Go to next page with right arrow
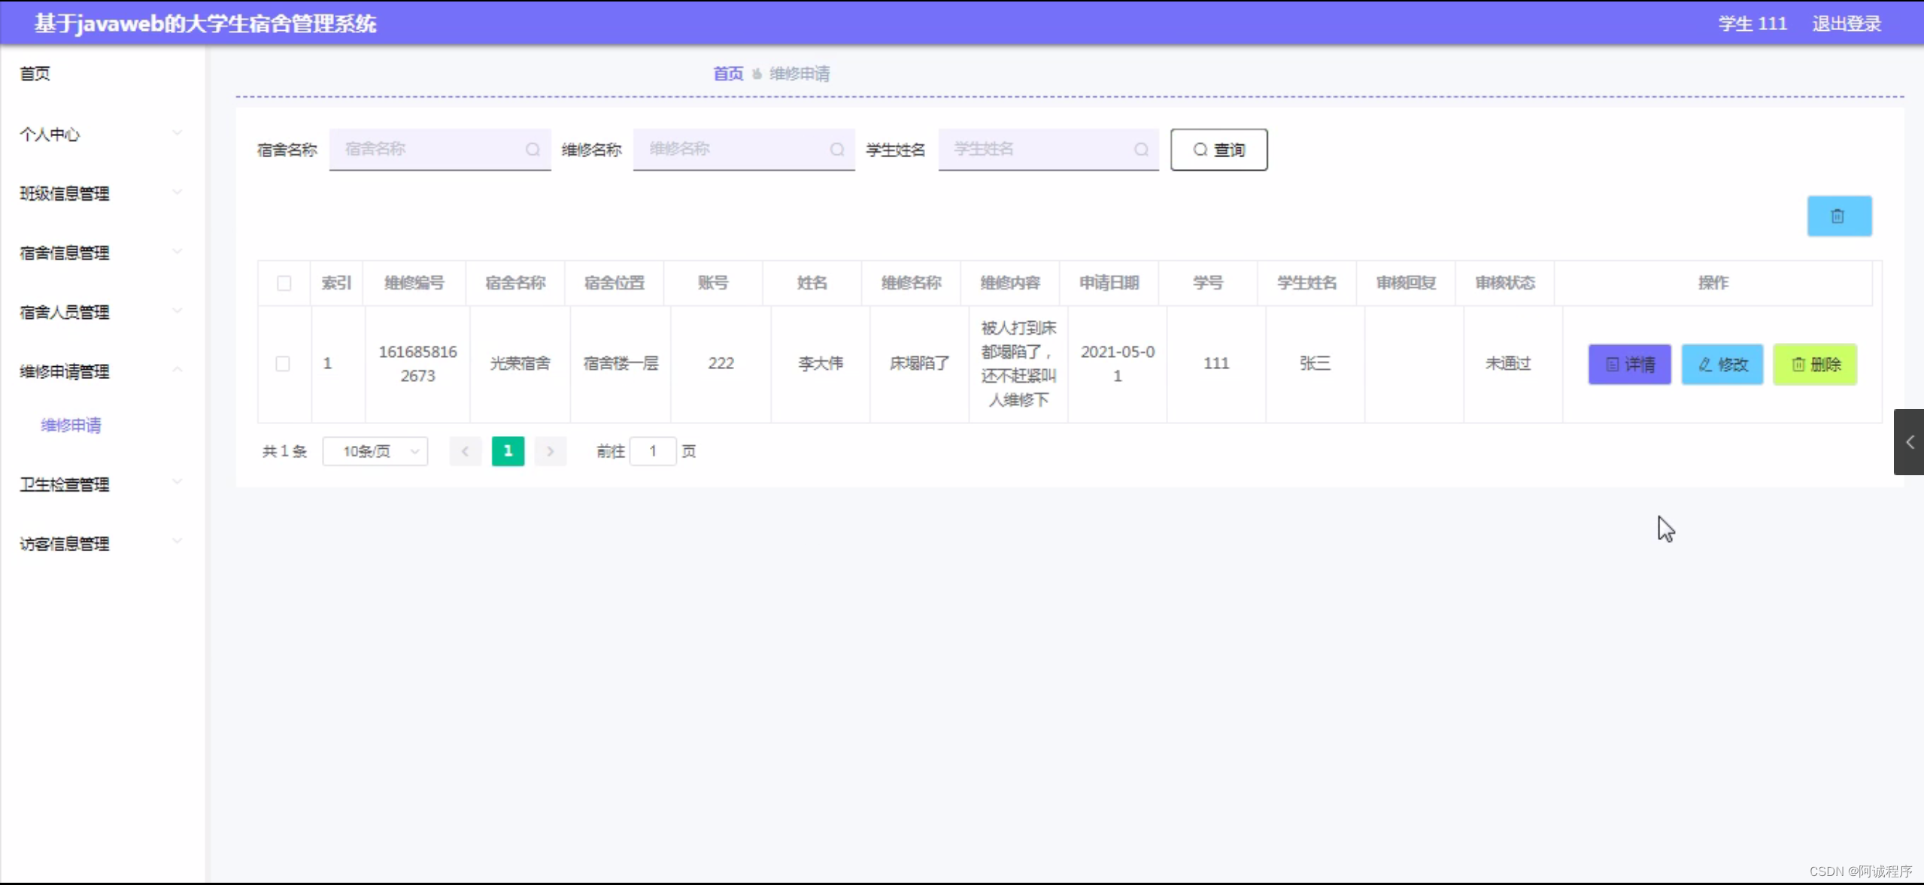Viewport: 1924px width, 885px height. [x=551, y=451]
